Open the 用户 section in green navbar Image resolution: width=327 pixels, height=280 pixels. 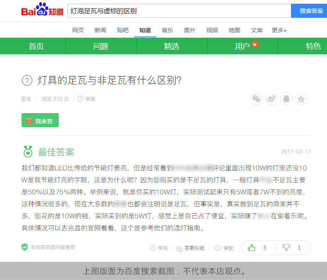point(243,46)
